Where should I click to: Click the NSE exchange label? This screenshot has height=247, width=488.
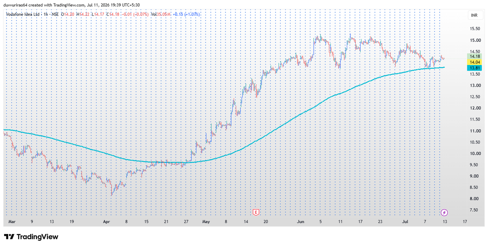coord(55,14)
